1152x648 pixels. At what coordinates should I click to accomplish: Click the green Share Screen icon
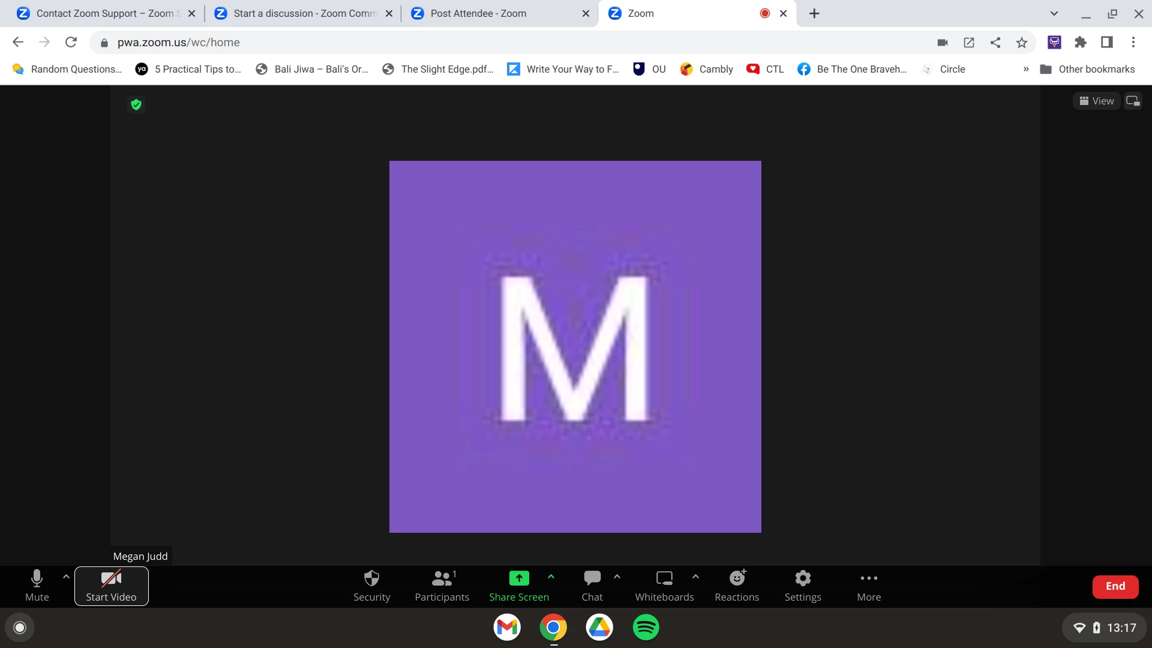point(518,578)
